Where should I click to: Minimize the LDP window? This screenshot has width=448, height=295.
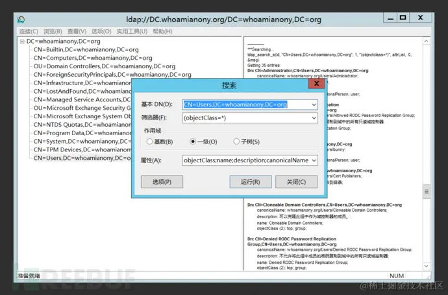pyautogui.click(x=390, y=18)
